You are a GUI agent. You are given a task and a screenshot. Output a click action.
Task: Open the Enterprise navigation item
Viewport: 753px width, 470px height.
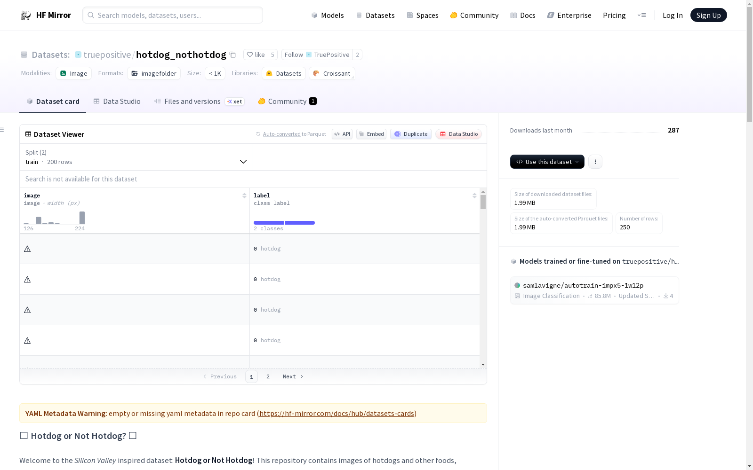click(569, 15)
